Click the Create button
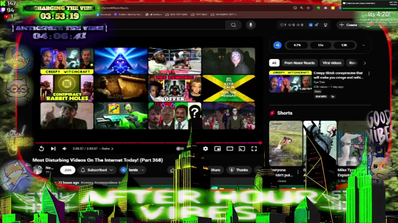 click(x=349, y=25)
